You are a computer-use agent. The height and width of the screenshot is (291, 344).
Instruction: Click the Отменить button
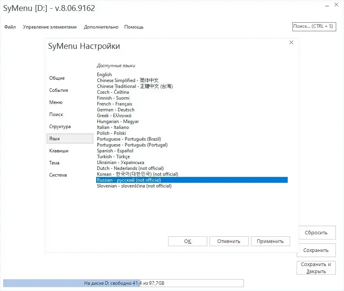[229, 241]
